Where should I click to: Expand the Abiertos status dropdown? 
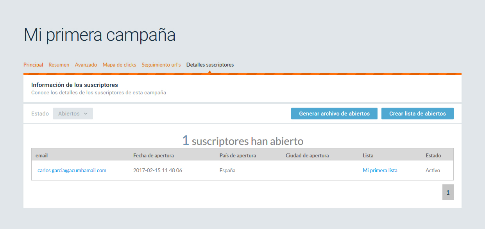point(73,114)
